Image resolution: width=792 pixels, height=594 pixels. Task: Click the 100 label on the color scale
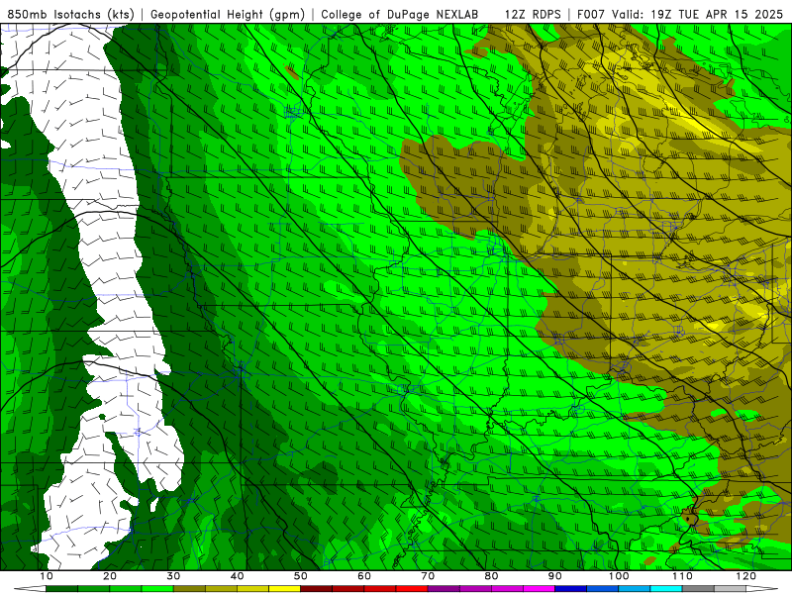click(619, 576)
